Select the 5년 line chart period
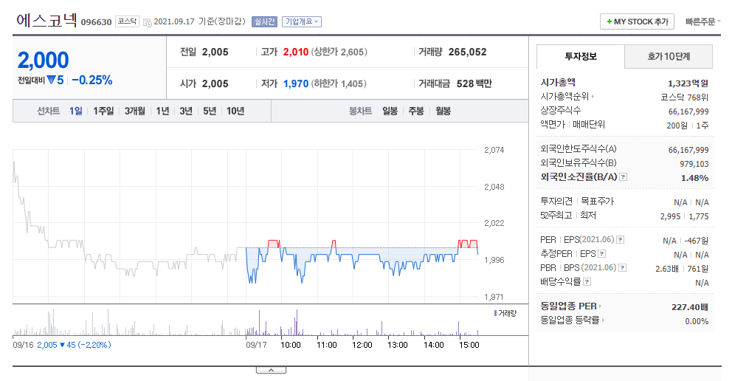The image size is (732, 381). point(210,111)
